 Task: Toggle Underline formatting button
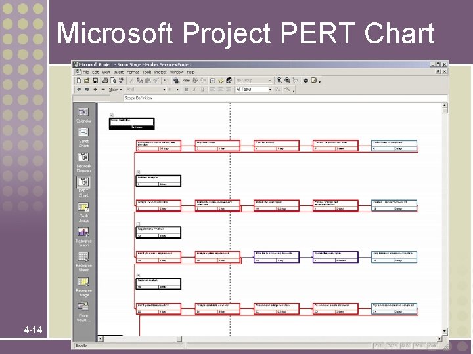tap(202, 89)
